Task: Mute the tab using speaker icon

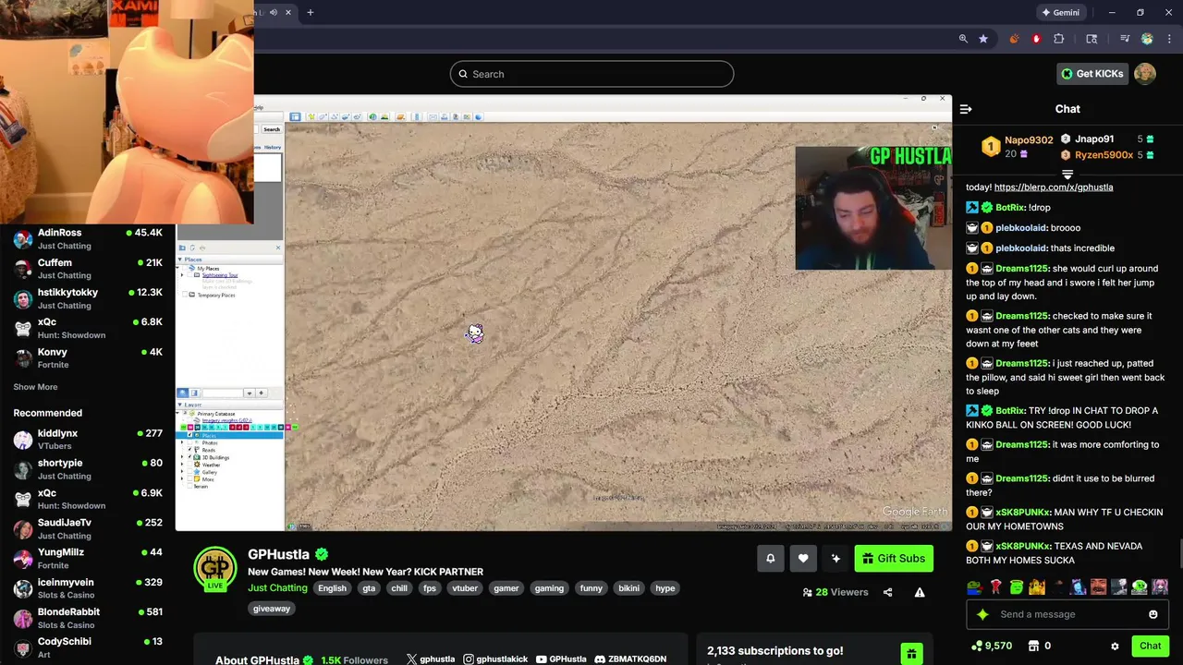Action: coord(273,12)
